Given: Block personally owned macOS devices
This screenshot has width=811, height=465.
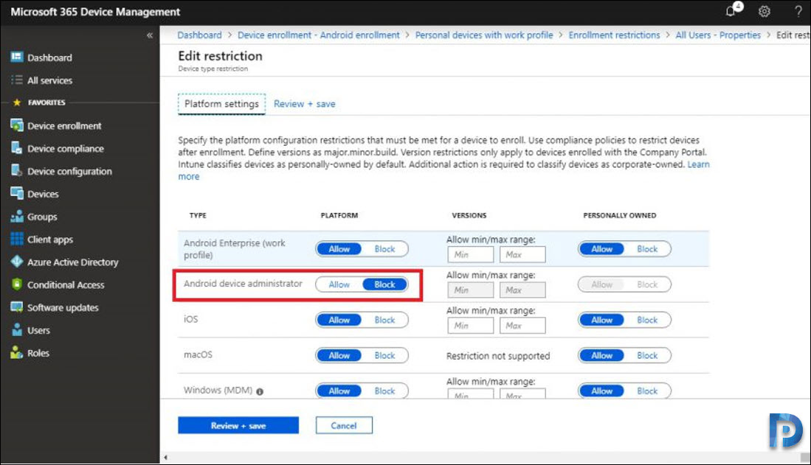Looking at the screenshot, I should (647, 355).
